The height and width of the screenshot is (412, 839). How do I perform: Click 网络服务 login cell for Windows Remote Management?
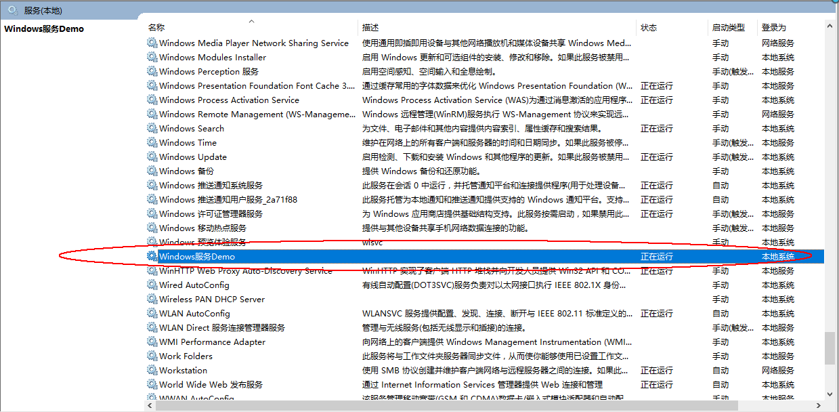tap(778, 114)
